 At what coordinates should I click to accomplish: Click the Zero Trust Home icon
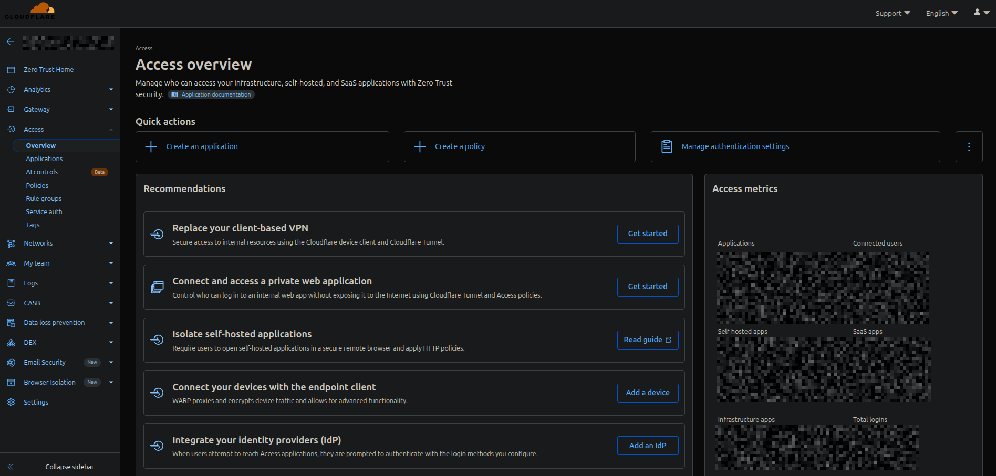[x=11, y=70]
